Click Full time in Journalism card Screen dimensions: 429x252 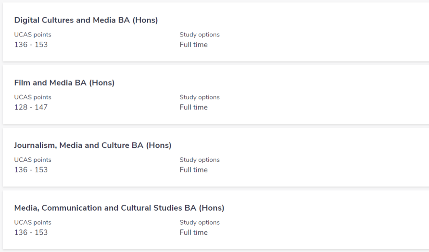pyautogui.click(x=193, y=170)
